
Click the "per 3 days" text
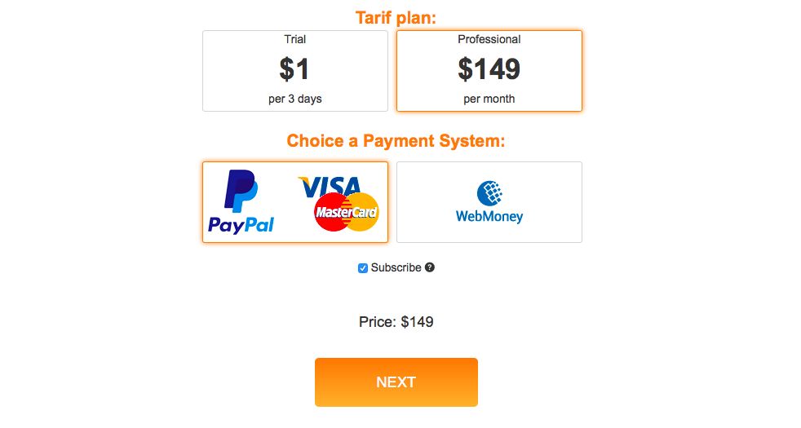tap(294, 99)
